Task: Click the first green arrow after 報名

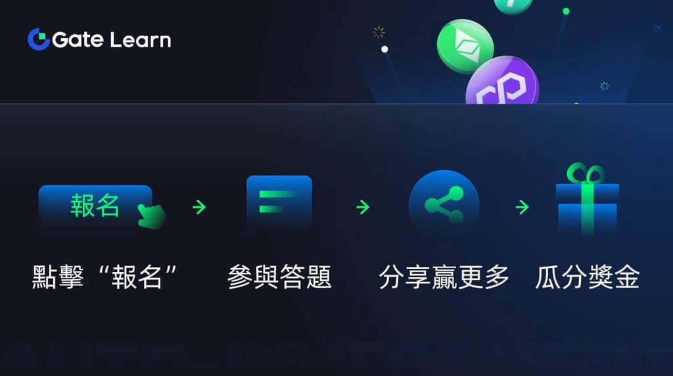Action: click(199, 207)
